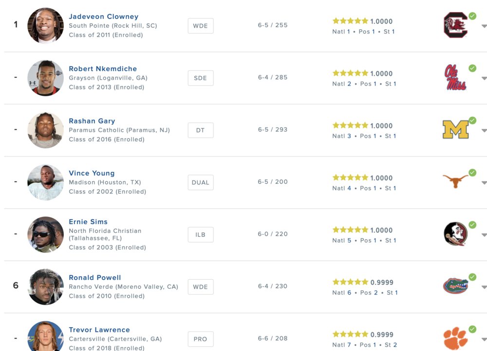This screenshot has height=351, width=487.
Task: Select the DUAL position badge
Action: pos(200,182)
